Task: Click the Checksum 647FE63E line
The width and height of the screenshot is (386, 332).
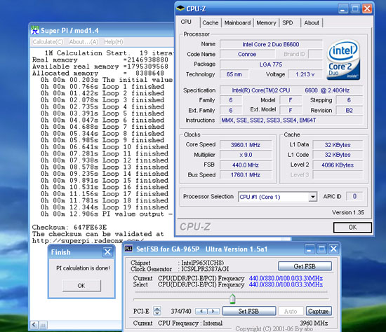Action: pyautogui.click(x=69, y=227)
